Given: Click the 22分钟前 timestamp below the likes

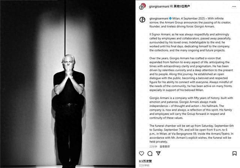Looking at the screenshot, I should (x=144, y=165).
